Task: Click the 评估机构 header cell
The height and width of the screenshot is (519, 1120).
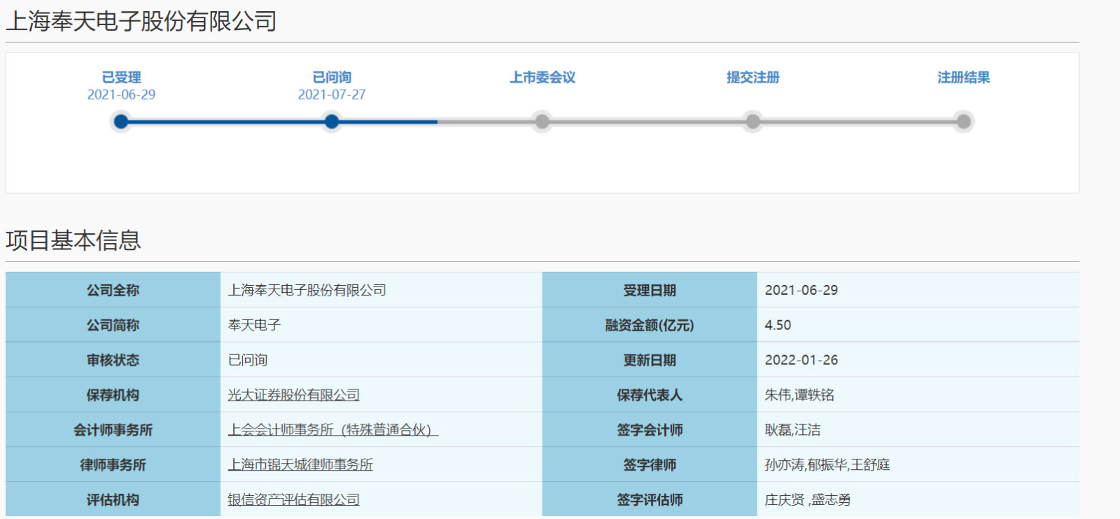Action: click(x=113, y=499)
